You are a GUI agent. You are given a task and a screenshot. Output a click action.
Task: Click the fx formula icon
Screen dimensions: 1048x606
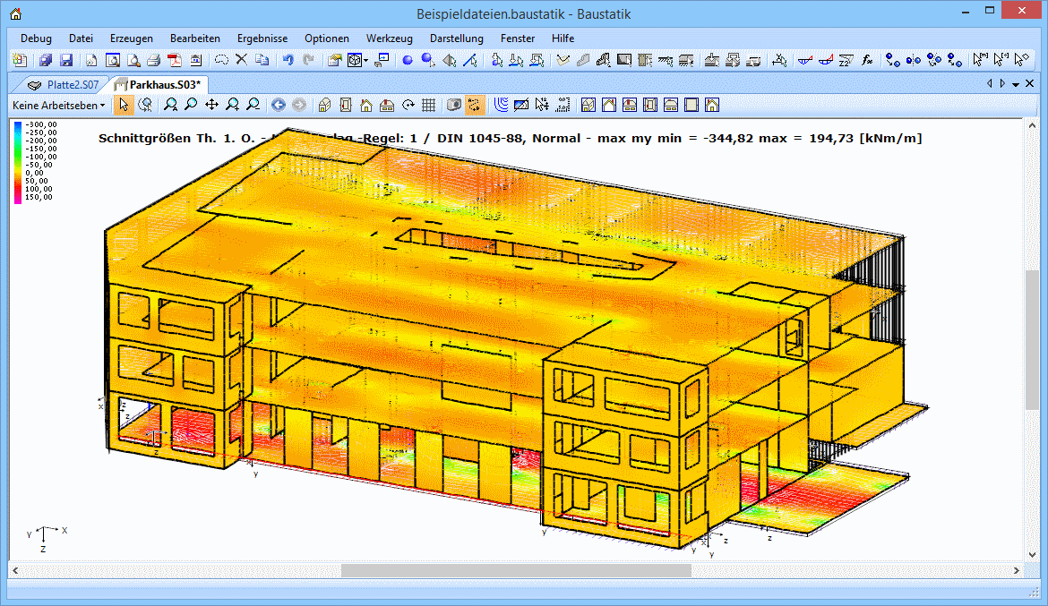(867, 60)
